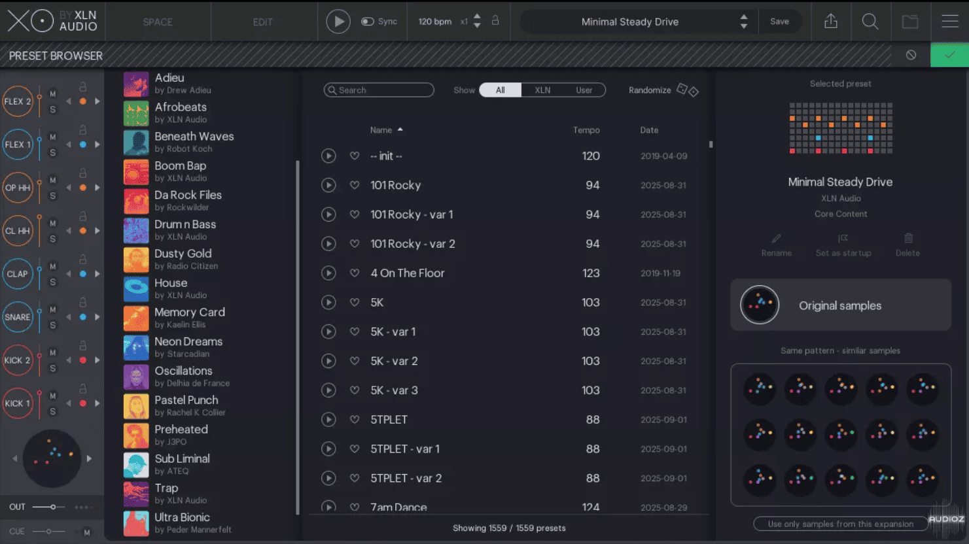The width and height of the screenshot is (969, 544).
Task: Show only XLN presets
Action: (x=542, y=90)
